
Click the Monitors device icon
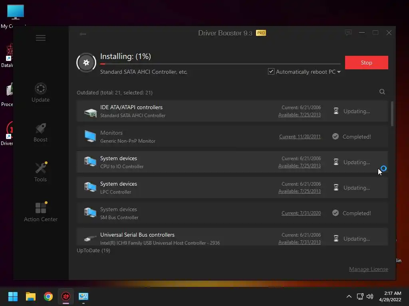point(90,136)
